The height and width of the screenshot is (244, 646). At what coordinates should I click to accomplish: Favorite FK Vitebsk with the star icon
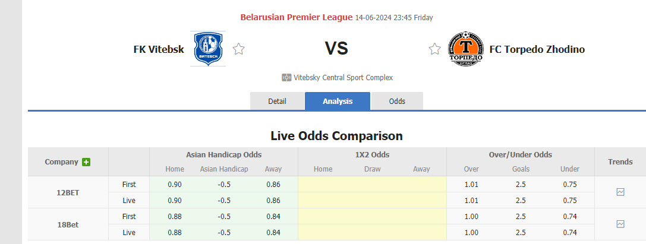(x=239, y=49)
